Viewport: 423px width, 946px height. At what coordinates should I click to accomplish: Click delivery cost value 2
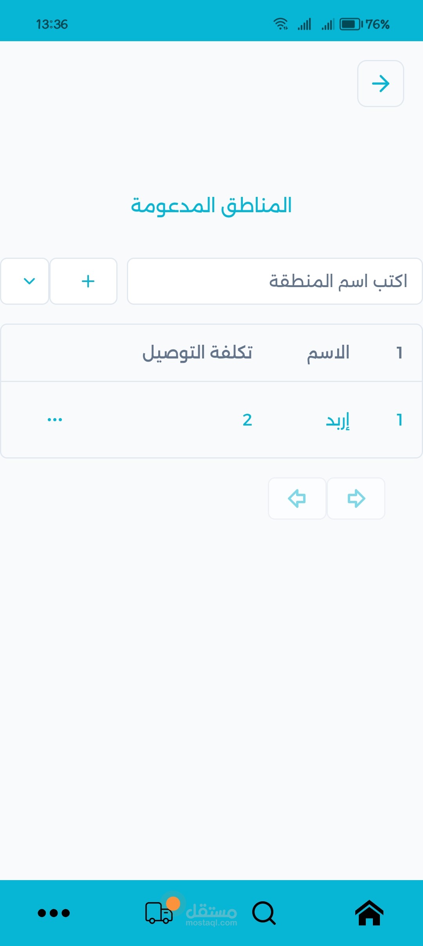[247, 420]
